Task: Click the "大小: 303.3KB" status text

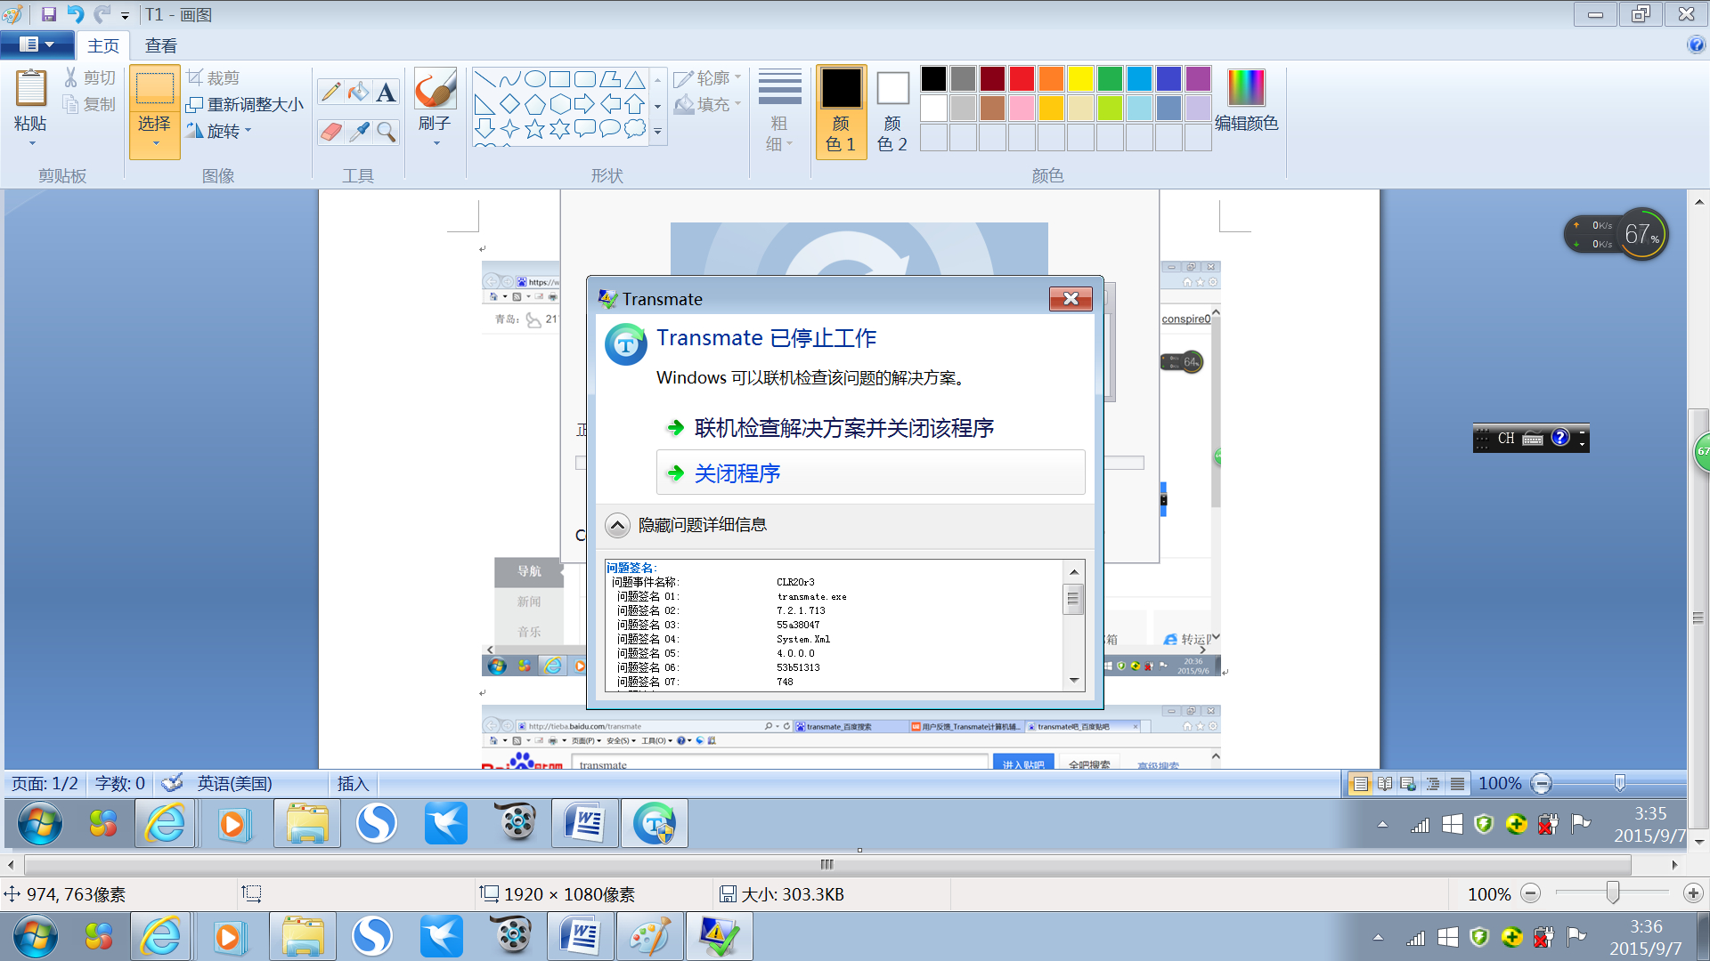Action: [793, 894]
